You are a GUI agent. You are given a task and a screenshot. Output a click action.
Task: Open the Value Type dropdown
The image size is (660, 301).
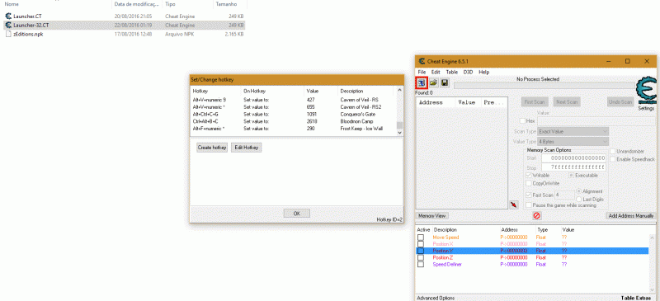point(573,142)
